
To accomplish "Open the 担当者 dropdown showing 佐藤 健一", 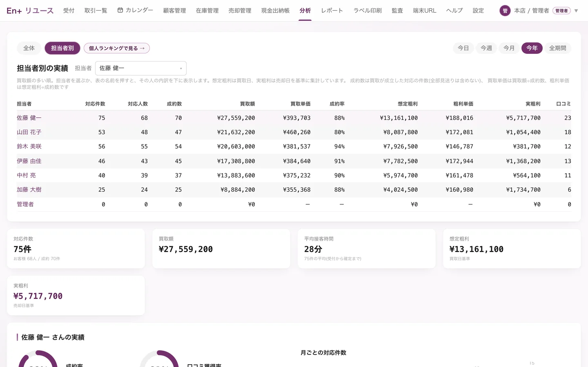I will pos(141,68).
